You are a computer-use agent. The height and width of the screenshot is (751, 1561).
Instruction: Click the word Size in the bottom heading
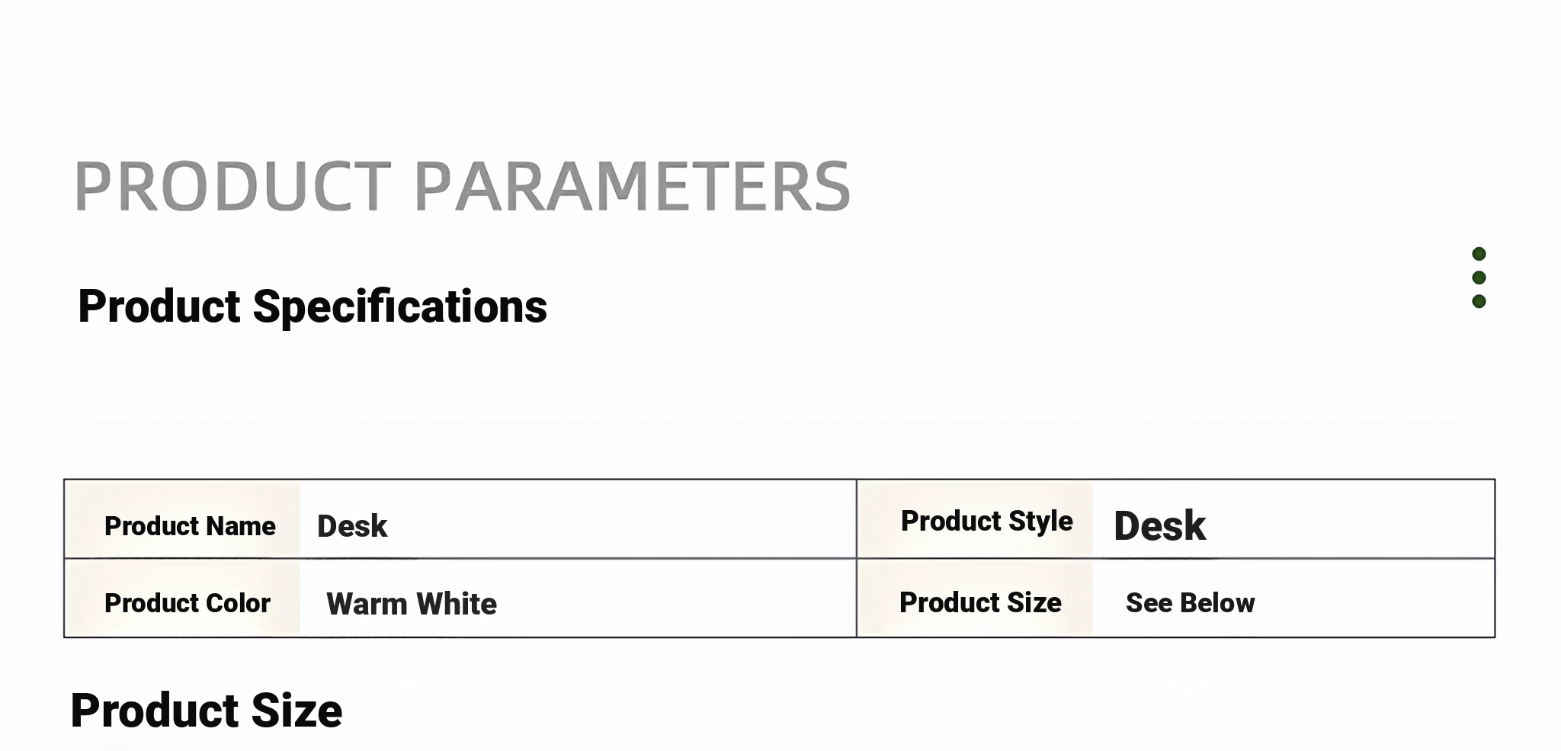pyautogui.click(x=296, y=711)
